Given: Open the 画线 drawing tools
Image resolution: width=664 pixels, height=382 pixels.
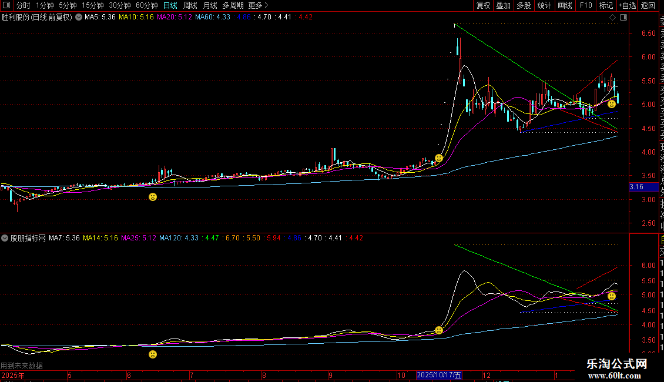Looking at the screenshot, I should click(565, 5).
